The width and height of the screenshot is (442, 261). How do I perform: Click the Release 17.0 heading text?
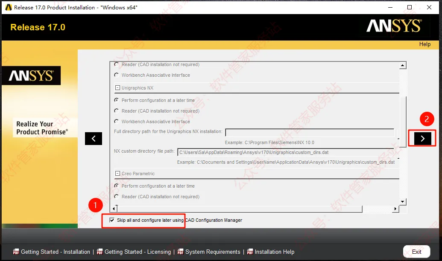pyautogui.click(x=38, y=27)
